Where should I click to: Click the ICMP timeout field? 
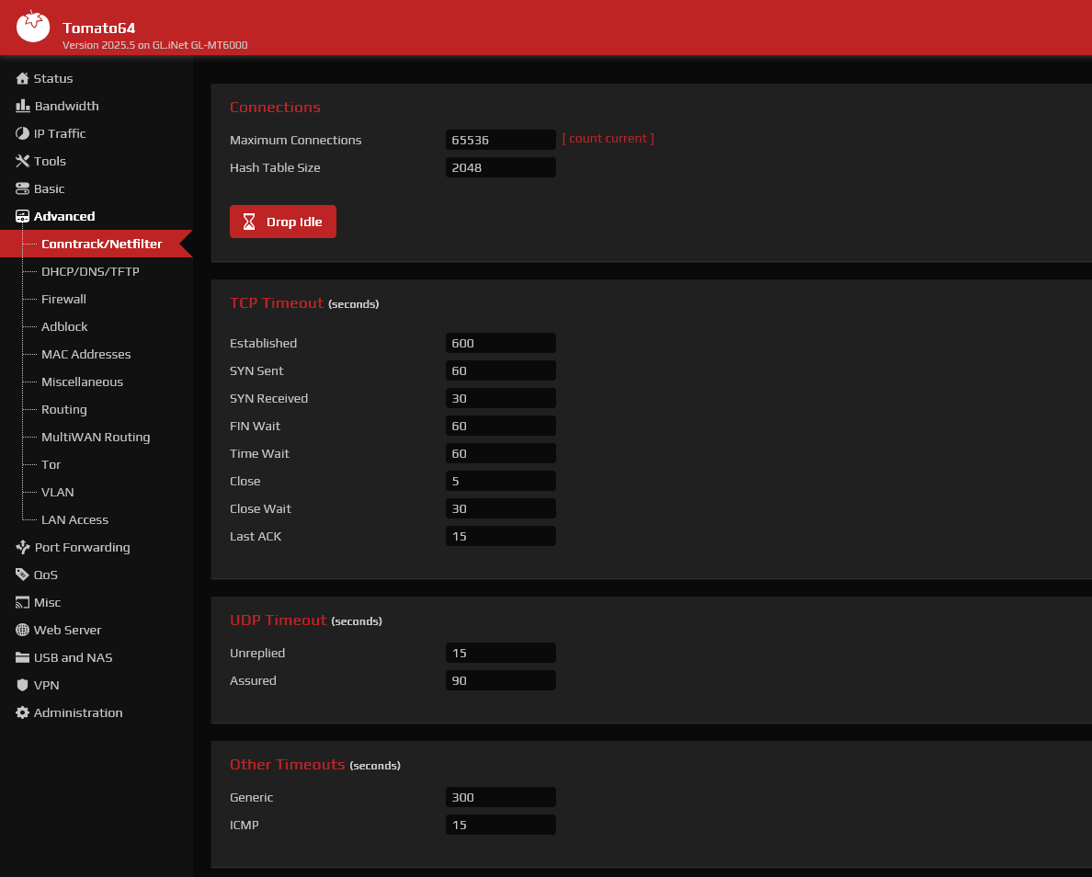(x=501, y=825)
